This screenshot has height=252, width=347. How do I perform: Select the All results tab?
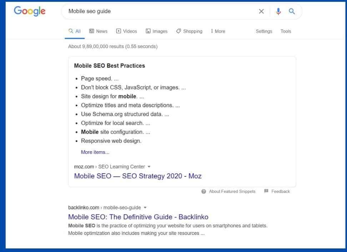[x=75, y=31]
